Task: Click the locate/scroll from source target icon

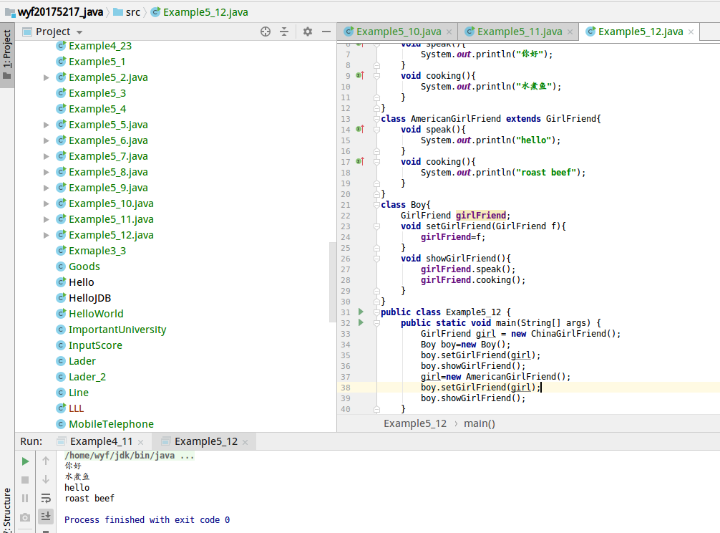Action: 266,32
